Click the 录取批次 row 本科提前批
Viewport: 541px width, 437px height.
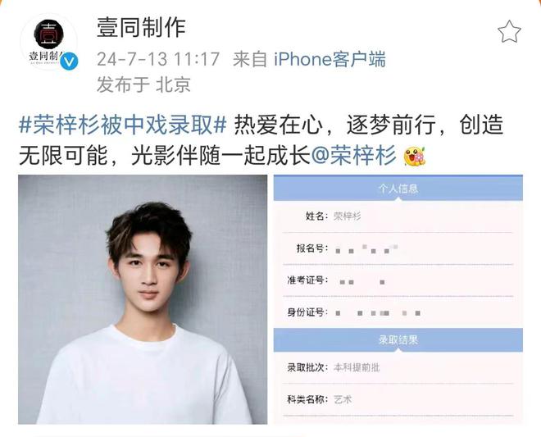click(x=398, y=367)
